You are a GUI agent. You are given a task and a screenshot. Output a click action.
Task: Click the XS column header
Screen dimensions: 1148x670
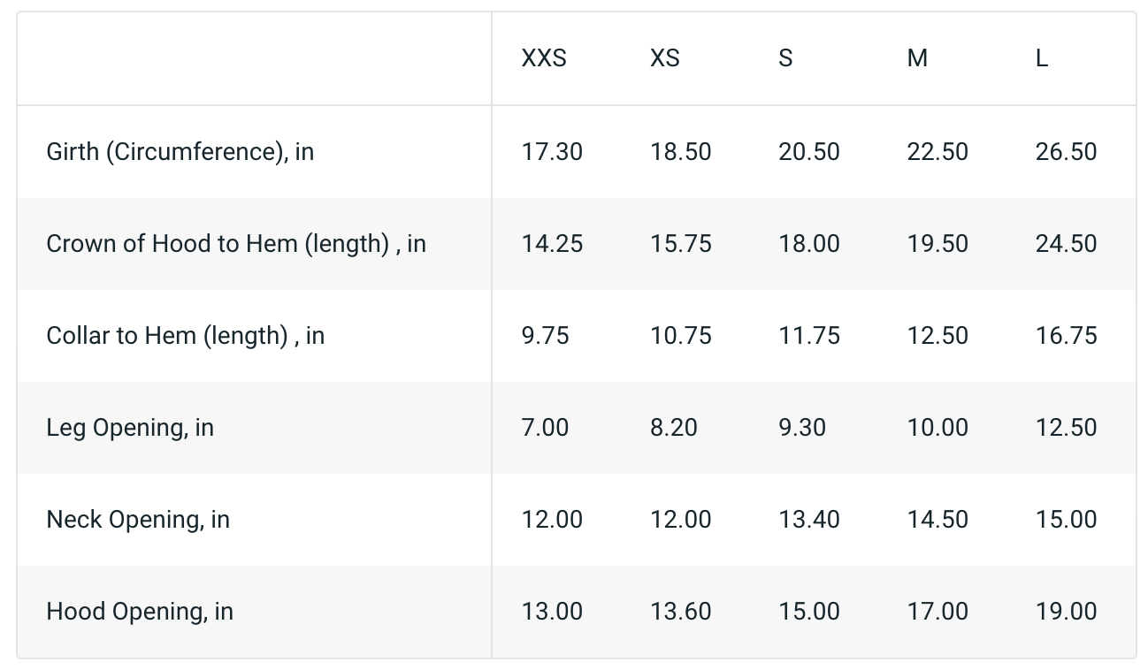(x=664, y=58)
